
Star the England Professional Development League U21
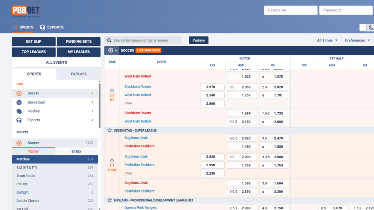110,200
